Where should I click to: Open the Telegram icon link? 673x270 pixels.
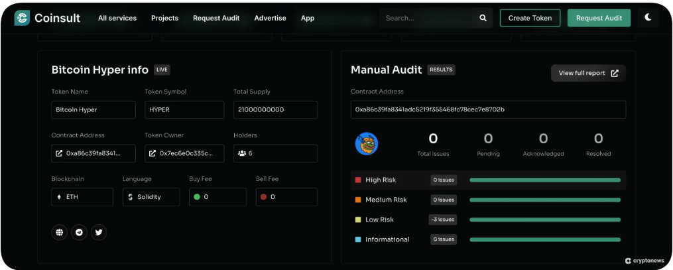click(x=79, y=232)
